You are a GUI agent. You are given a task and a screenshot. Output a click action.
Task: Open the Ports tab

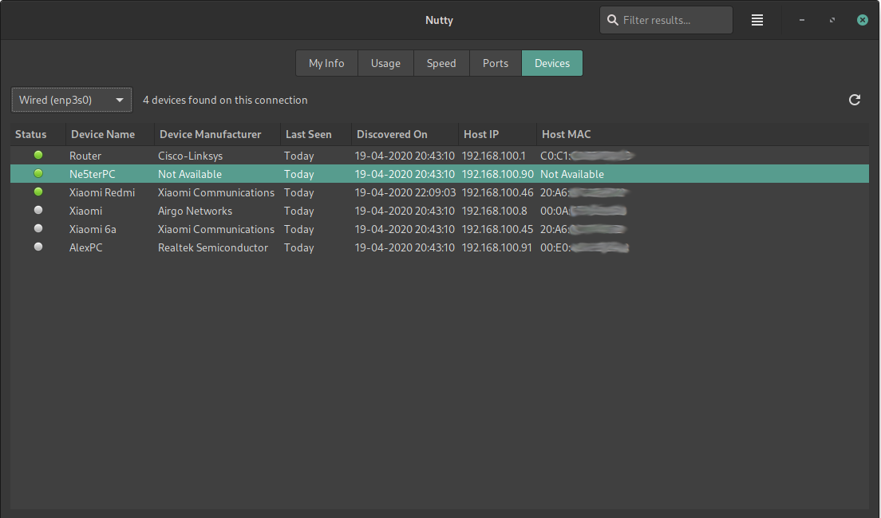pyautogui.click(x=496, y=63)
